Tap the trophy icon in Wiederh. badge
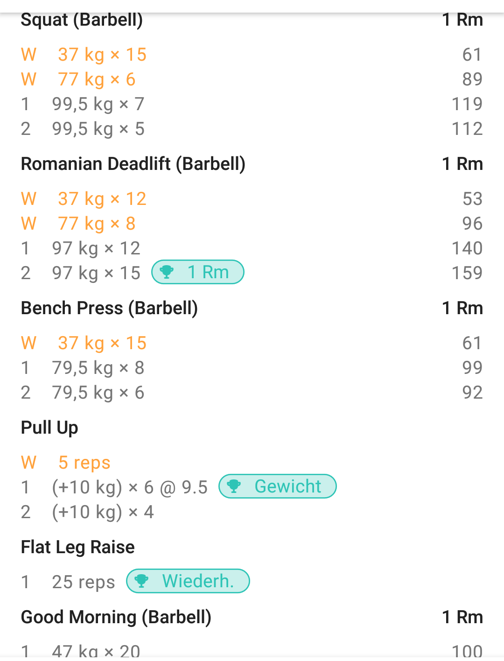The image size is (504, 661). 141,581
